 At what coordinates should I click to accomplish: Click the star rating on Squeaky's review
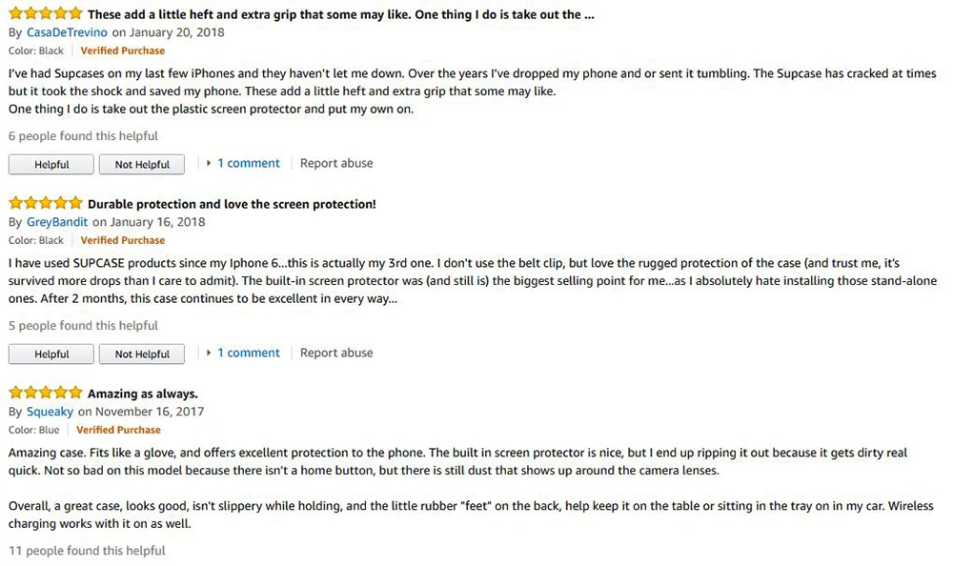[x=45, y=393]
